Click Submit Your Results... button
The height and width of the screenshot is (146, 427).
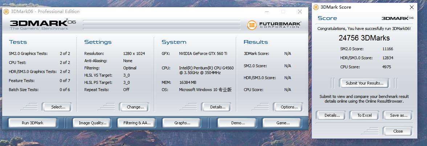[364, 83]
